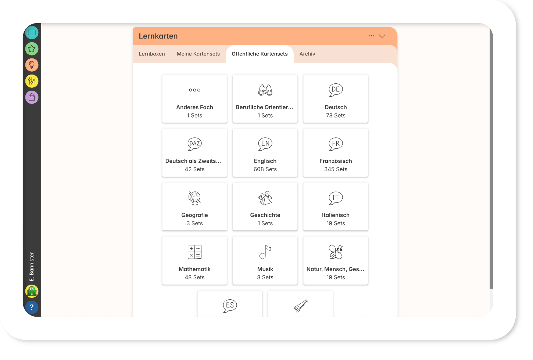Click the green monster user avatar
This screenshot has width=533, height=360.
pos(32,291)
